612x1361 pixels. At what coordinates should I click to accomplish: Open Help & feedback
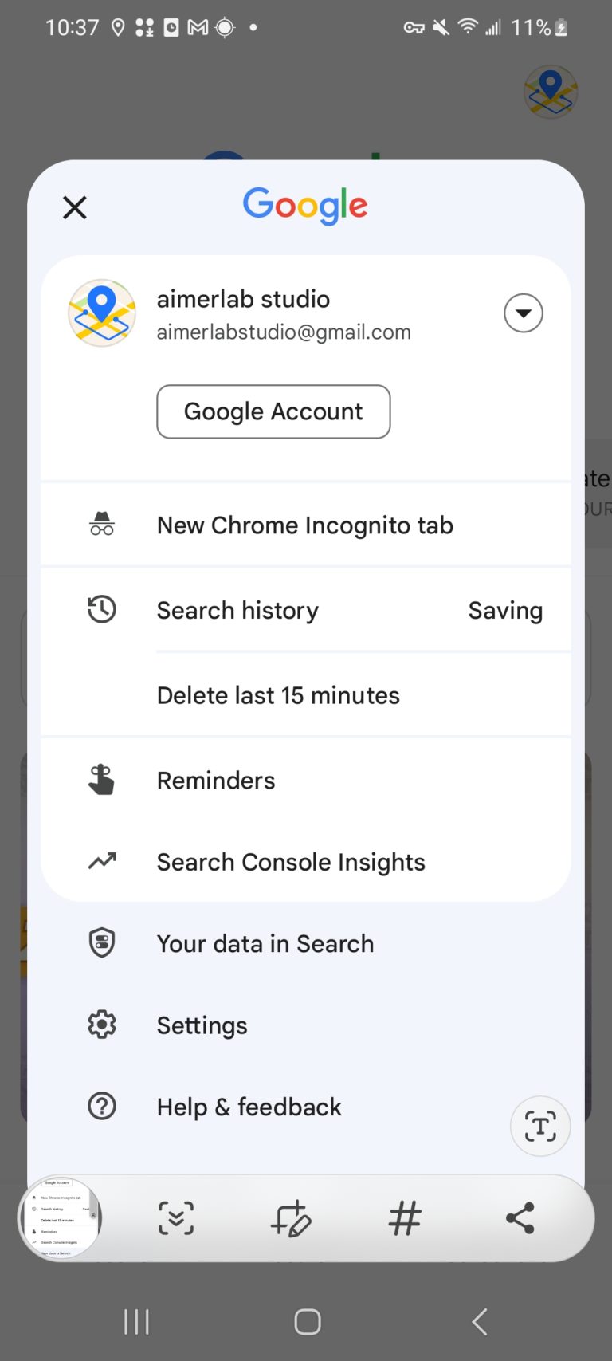click(x=249, y=1107)
